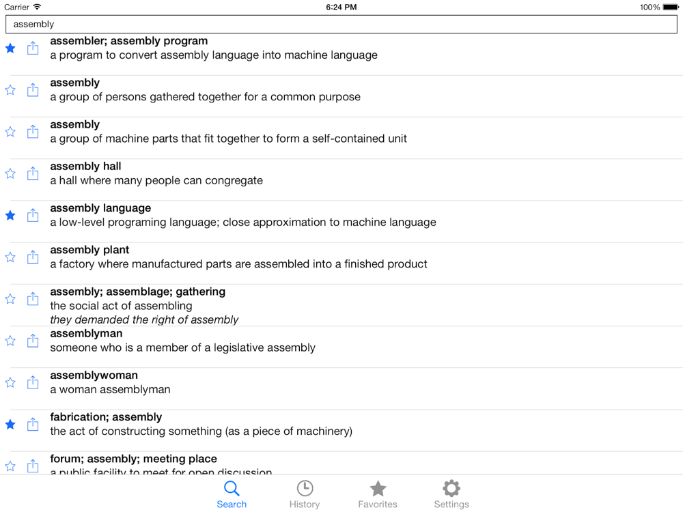This screenshot has width=683, height=512.
Task: Share the 'assembly language' entry
Action: tap(33, 215)
